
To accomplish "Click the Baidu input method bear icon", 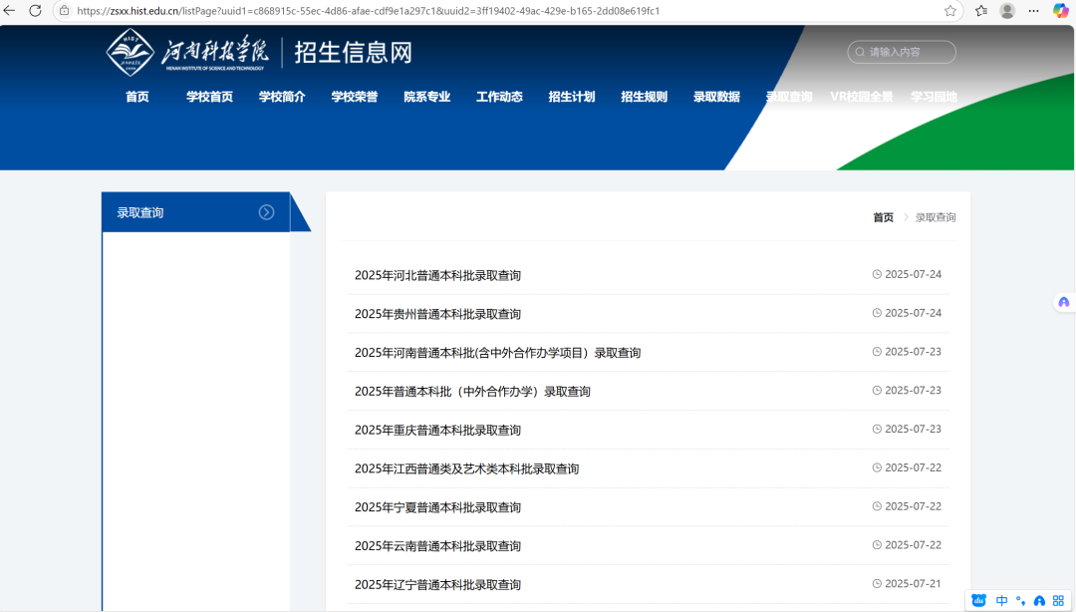I will click(978, 600).
